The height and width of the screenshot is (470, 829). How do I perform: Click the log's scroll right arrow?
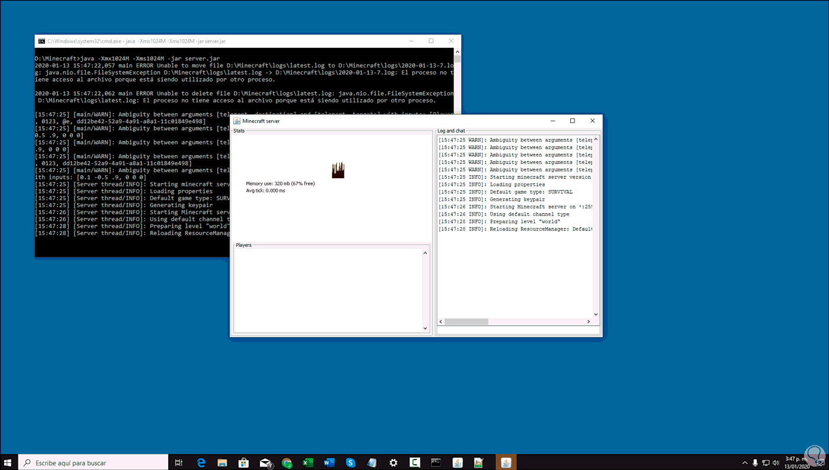tap(589, 321)
